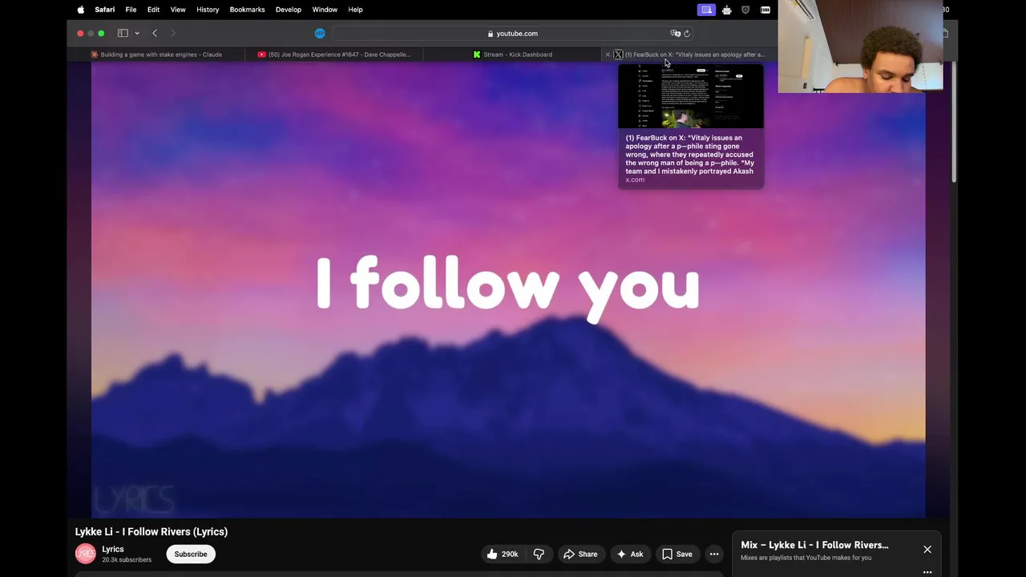Open the Window menu
1026x577 pixels.
click(325, 10)
